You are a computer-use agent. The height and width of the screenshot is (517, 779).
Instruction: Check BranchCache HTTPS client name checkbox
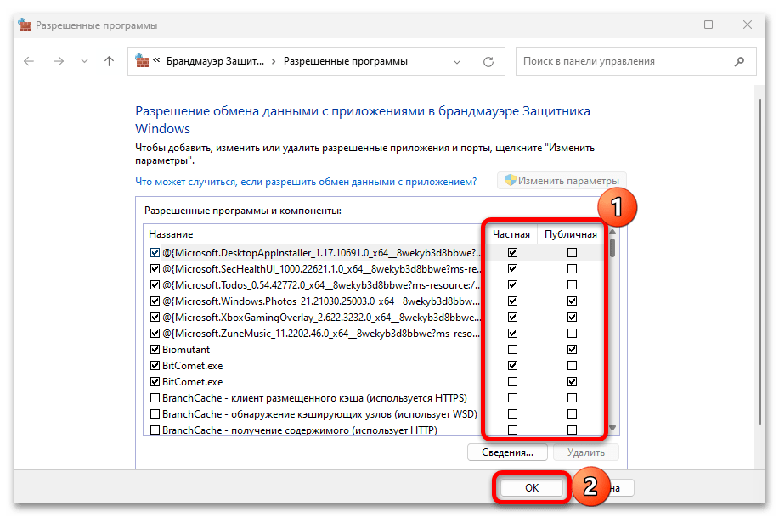click(x=155, y=398)
